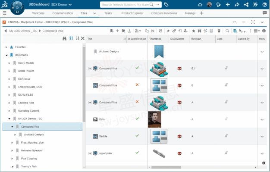Viewport: 270px width, 172px height.
Task: Open the Manage tab
Action: 190,13
